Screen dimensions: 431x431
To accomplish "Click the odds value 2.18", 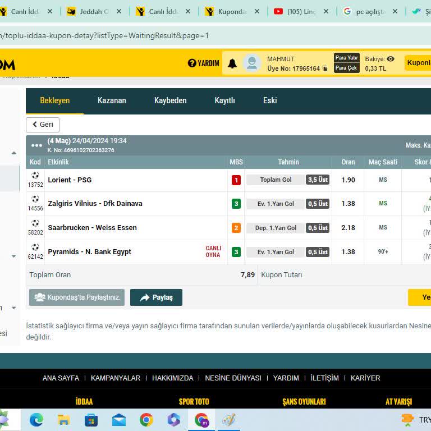I will 348,228.
